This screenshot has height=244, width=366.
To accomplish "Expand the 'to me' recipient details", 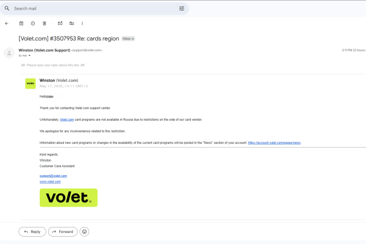I will pos(29,56).
